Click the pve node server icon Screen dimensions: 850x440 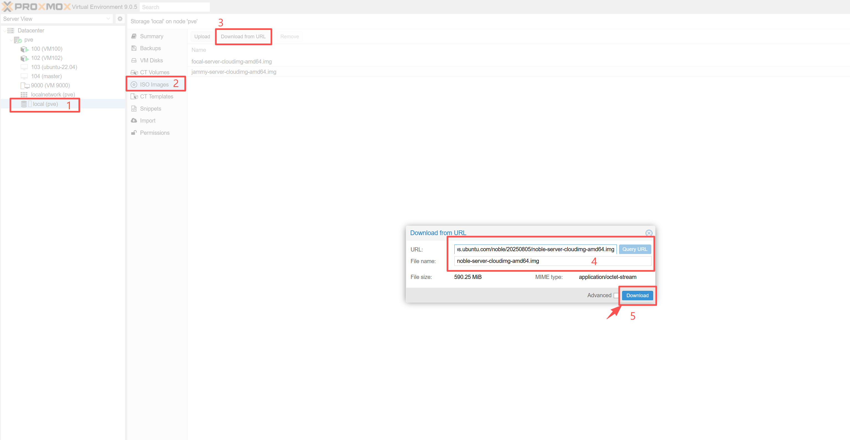click(x=18, y=40)
